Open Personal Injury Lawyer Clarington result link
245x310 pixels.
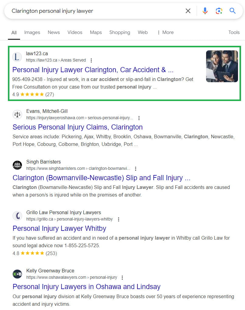[x=93, y=70]
